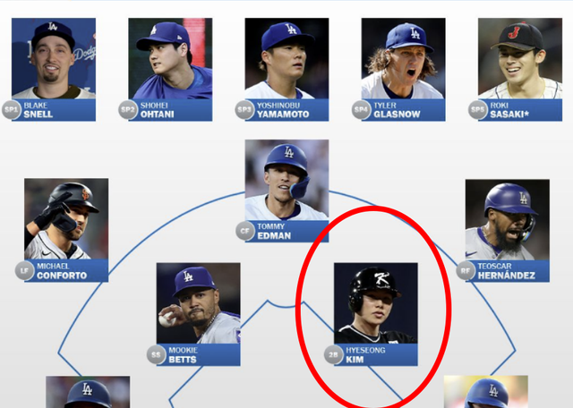The height and width of the screenshot is (408, 573).
Task: Click the LF position badge
Action: pos(24,271)
